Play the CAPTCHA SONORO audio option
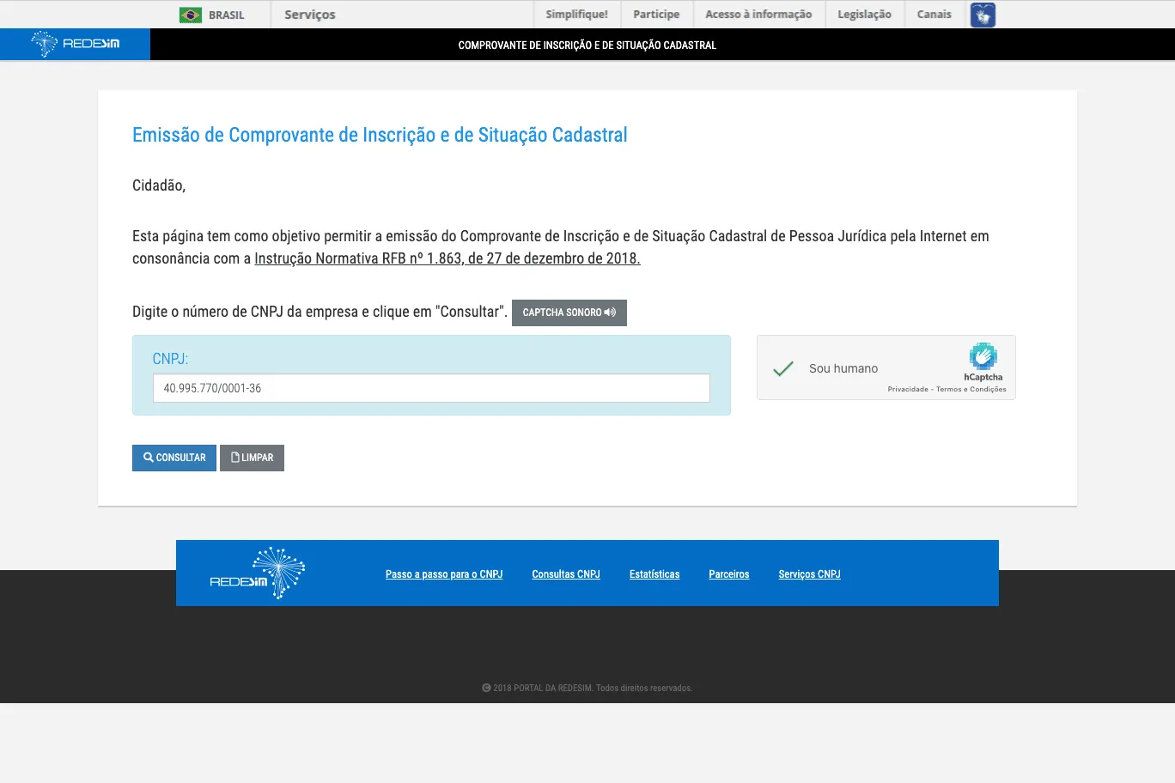The width and height of the screenshot is (1175, 783). click(x=569, y=313)
